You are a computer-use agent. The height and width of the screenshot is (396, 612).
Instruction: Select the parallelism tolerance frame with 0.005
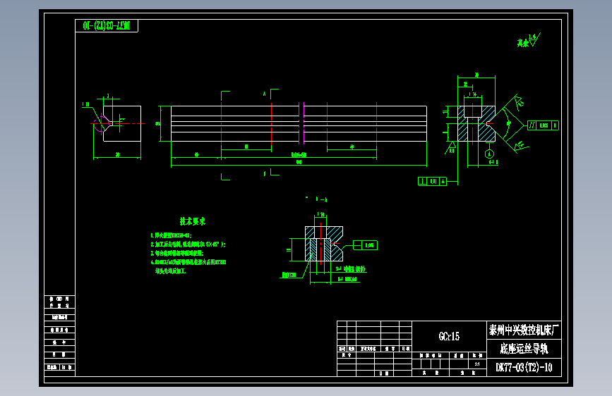tap(543, 125)
